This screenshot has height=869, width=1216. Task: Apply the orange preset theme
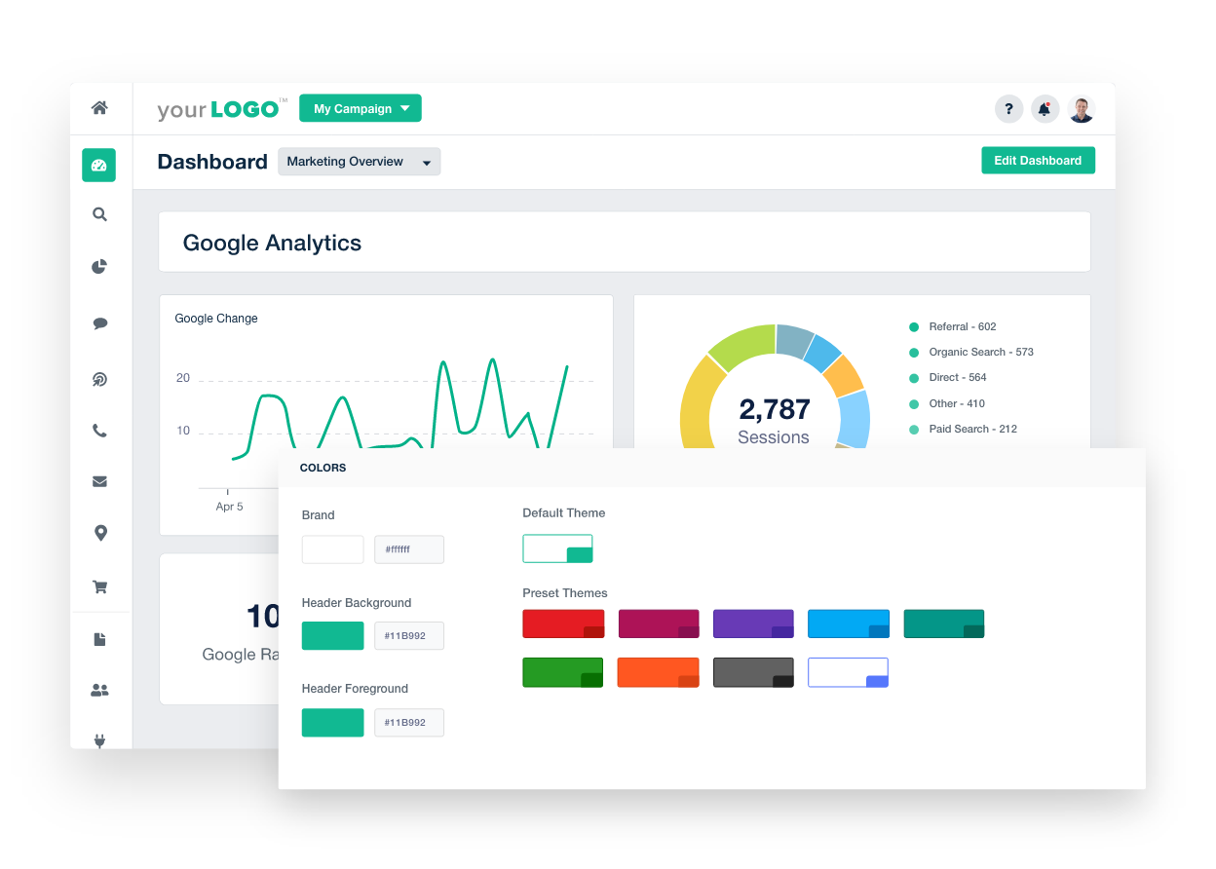click(659, 672)
